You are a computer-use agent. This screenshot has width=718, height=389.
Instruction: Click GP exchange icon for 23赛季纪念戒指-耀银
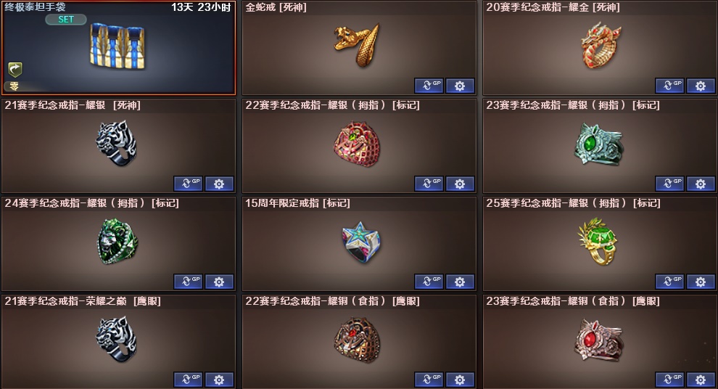click(669, 184)
